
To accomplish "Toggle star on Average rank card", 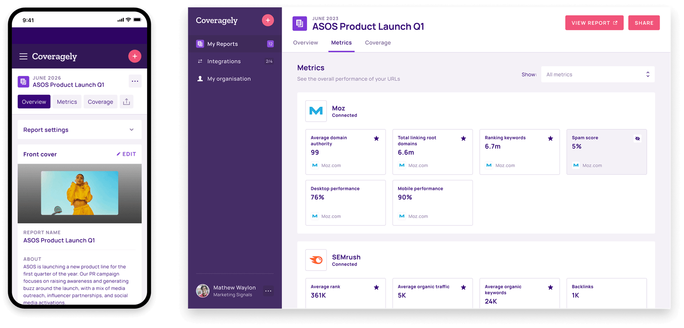I will point(376,287).
